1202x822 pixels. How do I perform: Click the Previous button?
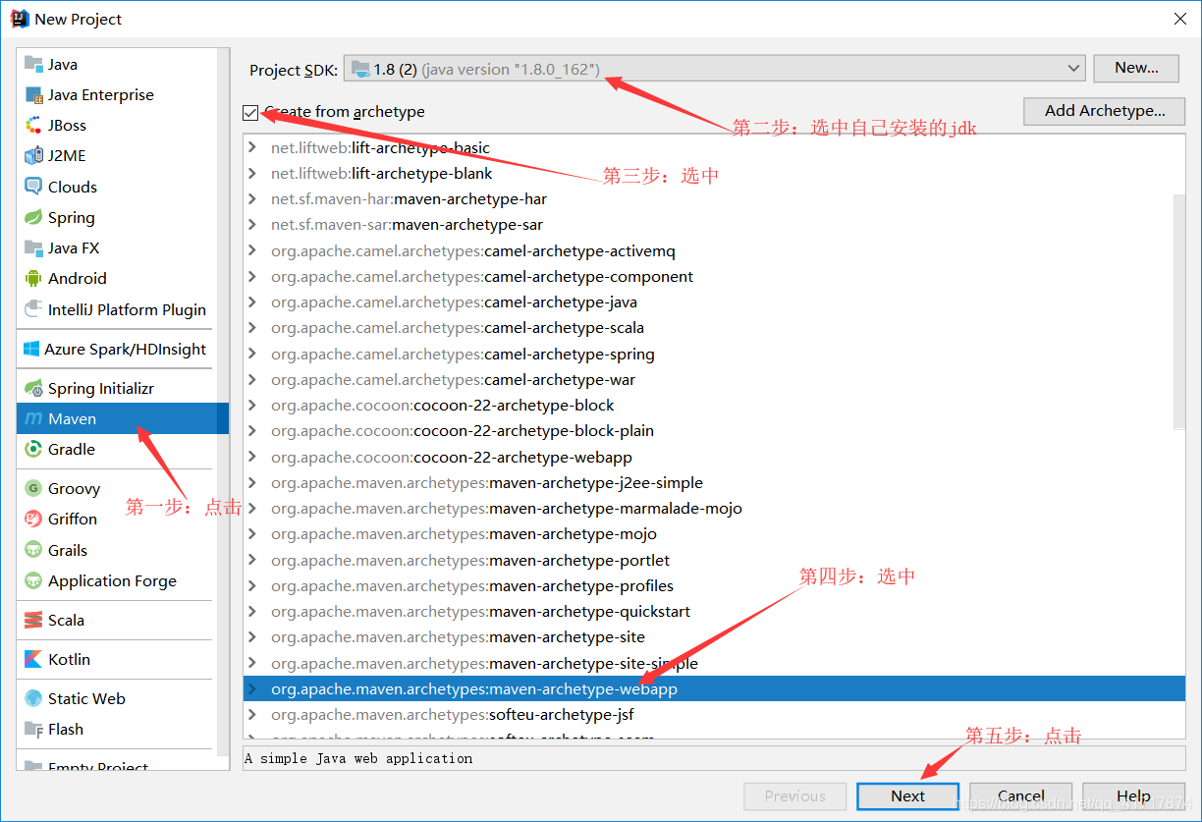click(x=794, y=796)
